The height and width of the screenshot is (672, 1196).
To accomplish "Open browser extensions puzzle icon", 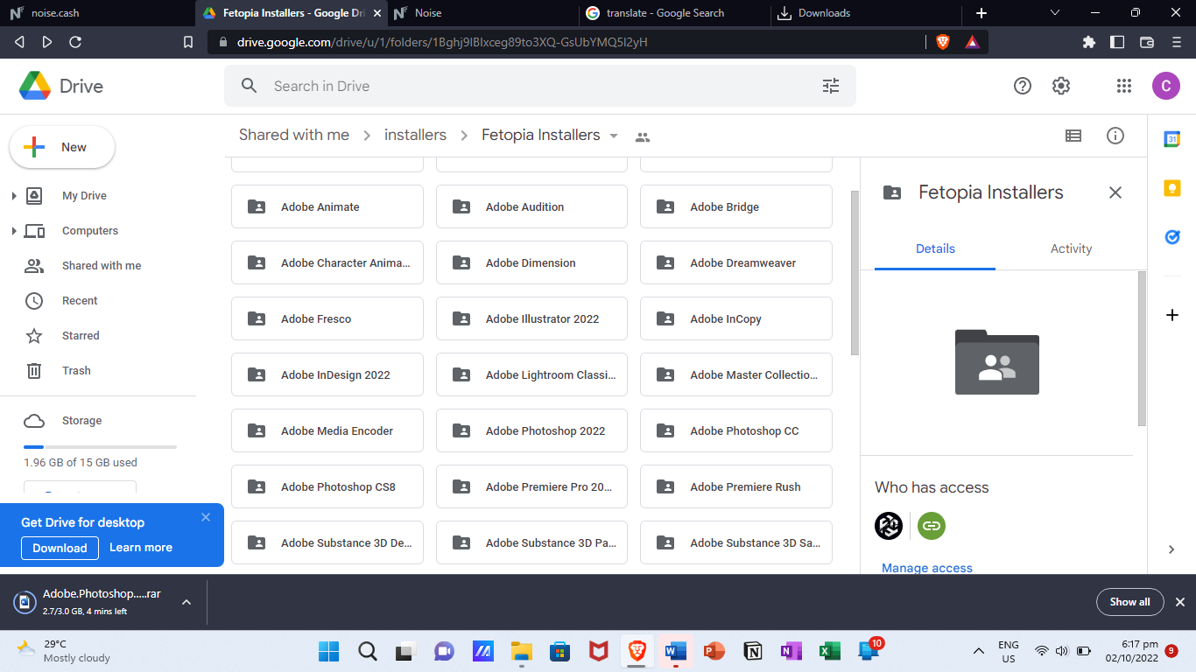I will [x=1089, y=42].
